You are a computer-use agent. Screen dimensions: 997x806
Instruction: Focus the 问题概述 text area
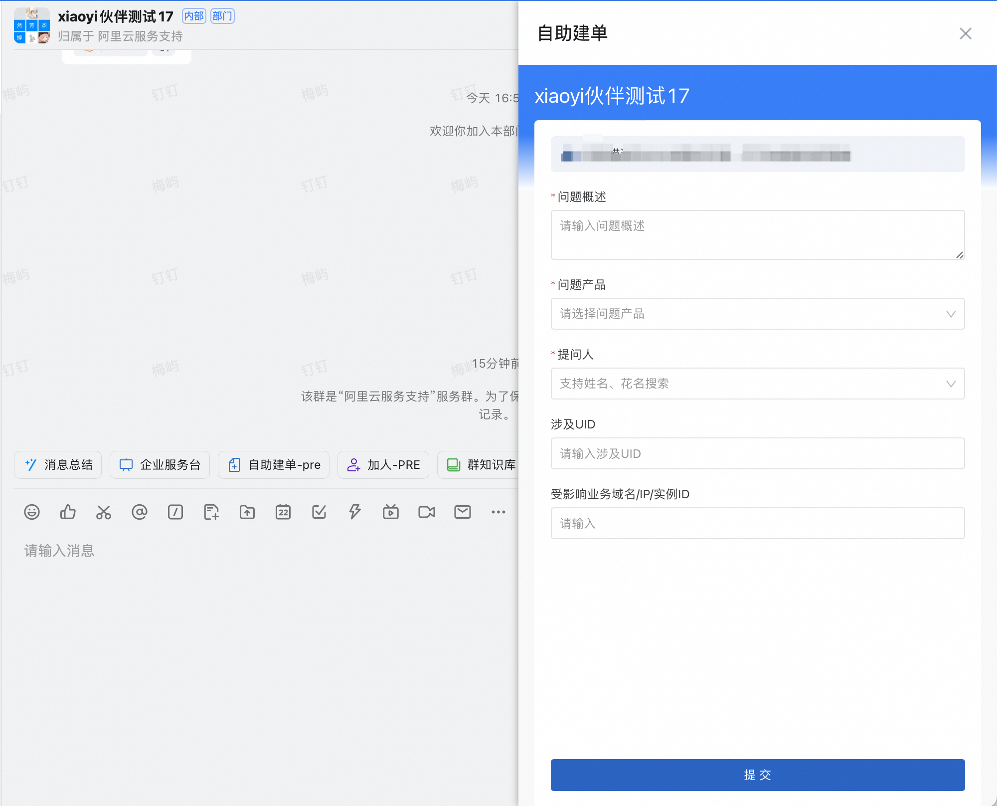(758, 235)
